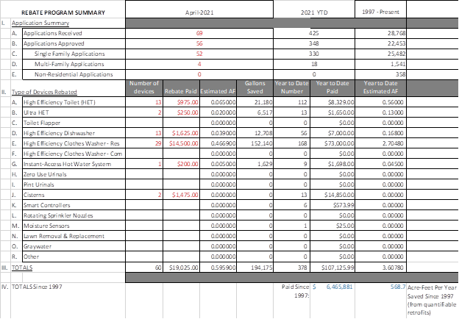Select 'Single Family Applications' label
This screenshot has height=319, width=459.
tap(69, 54)
